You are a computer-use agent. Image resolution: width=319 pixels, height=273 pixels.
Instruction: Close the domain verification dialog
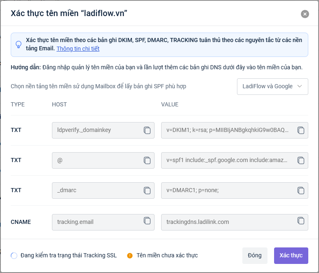click(305, 14)
